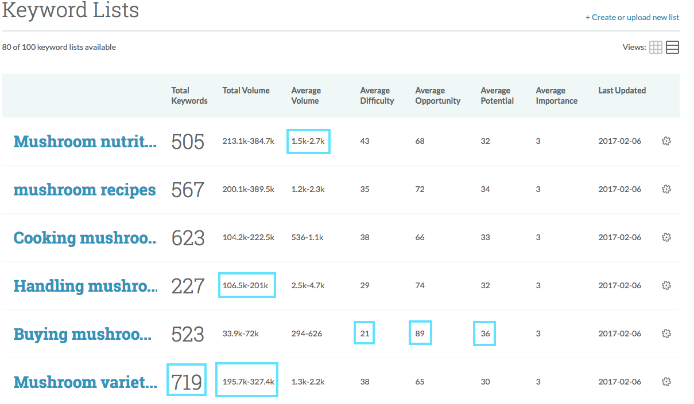Open settings gear for mushroom recipes list
The width and height of the screenshot is (694, 404).
click(x=666, y=189)
